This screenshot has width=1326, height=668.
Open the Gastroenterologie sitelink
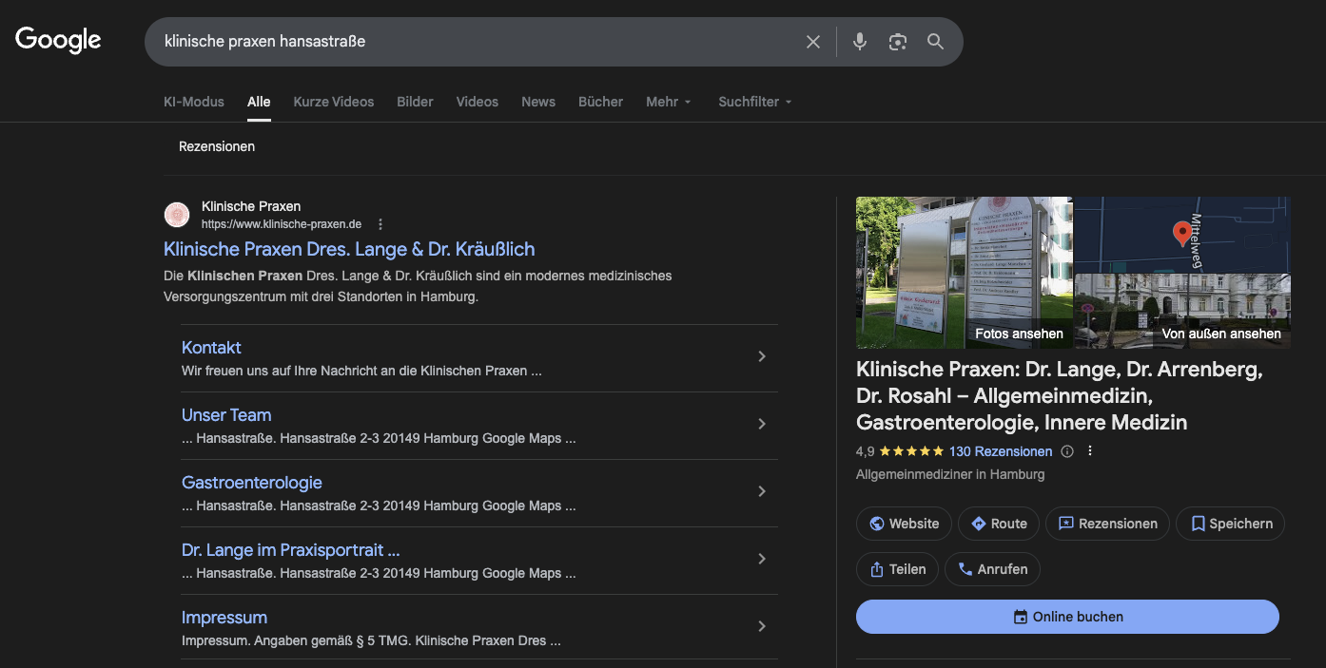coord(252,483)
